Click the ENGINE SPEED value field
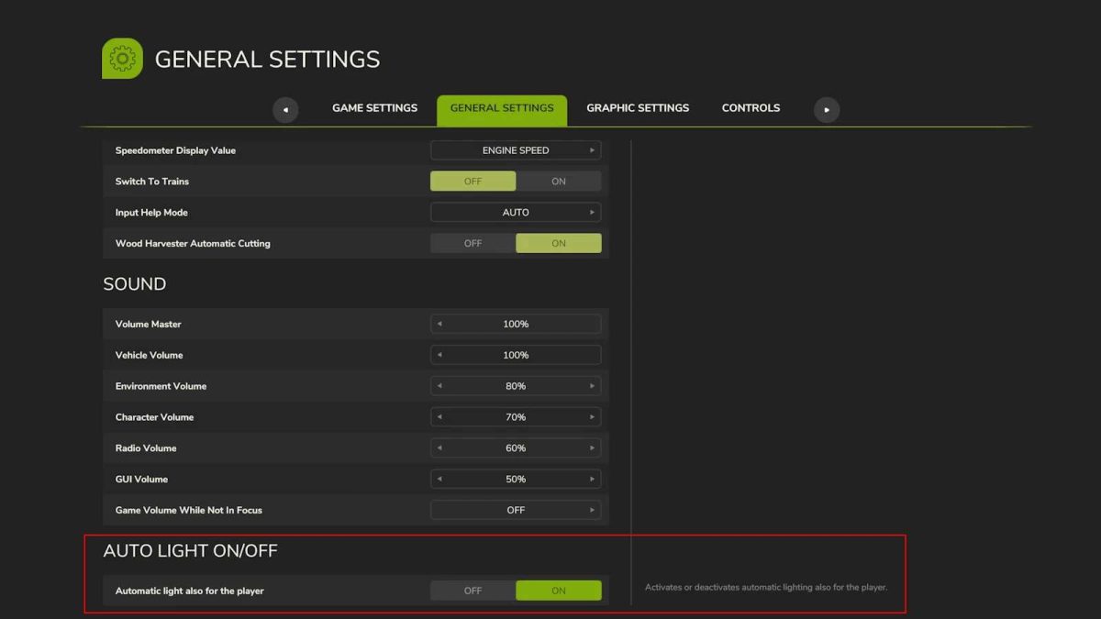1101x619 pixels. point(516,149)
